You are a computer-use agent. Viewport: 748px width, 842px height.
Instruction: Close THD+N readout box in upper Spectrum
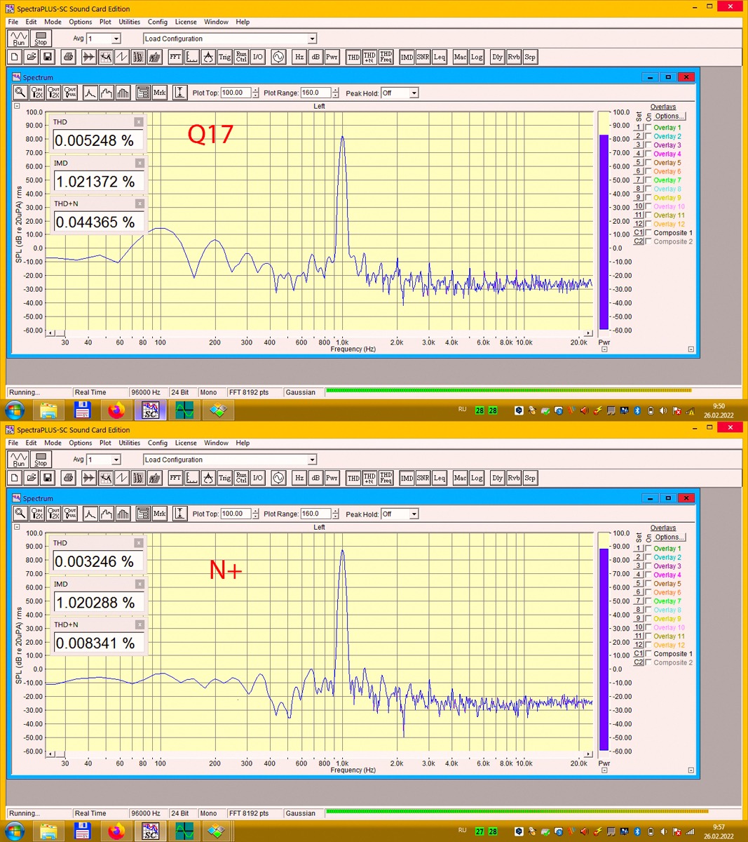pos(139,203)
